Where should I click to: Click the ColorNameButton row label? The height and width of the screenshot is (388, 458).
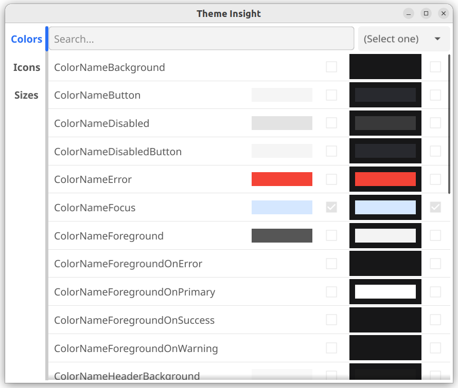pyautogui.click(x=97, y=96)
